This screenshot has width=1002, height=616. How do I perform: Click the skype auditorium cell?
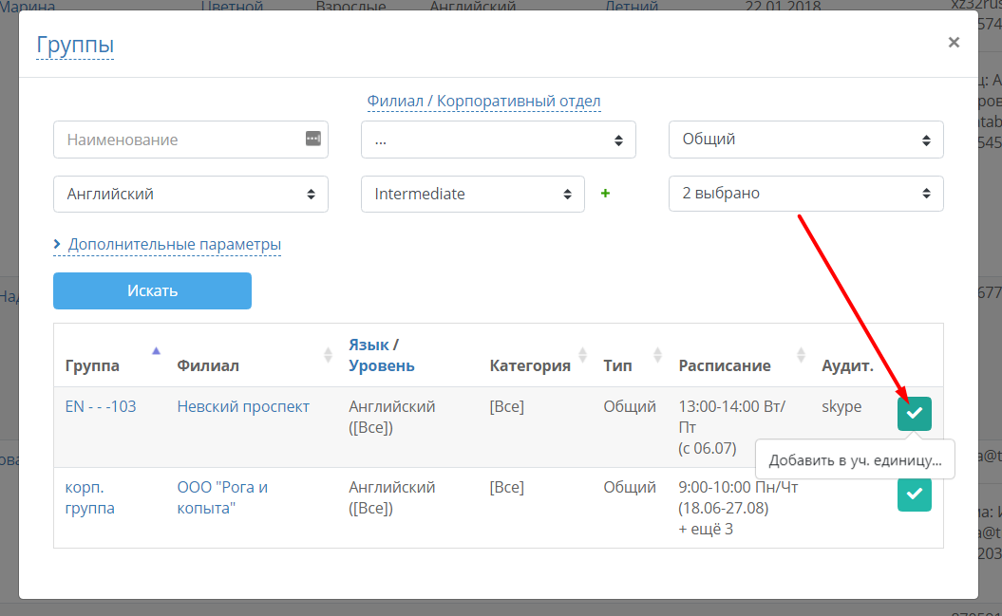pyautogui.click(x=841, y=406)
